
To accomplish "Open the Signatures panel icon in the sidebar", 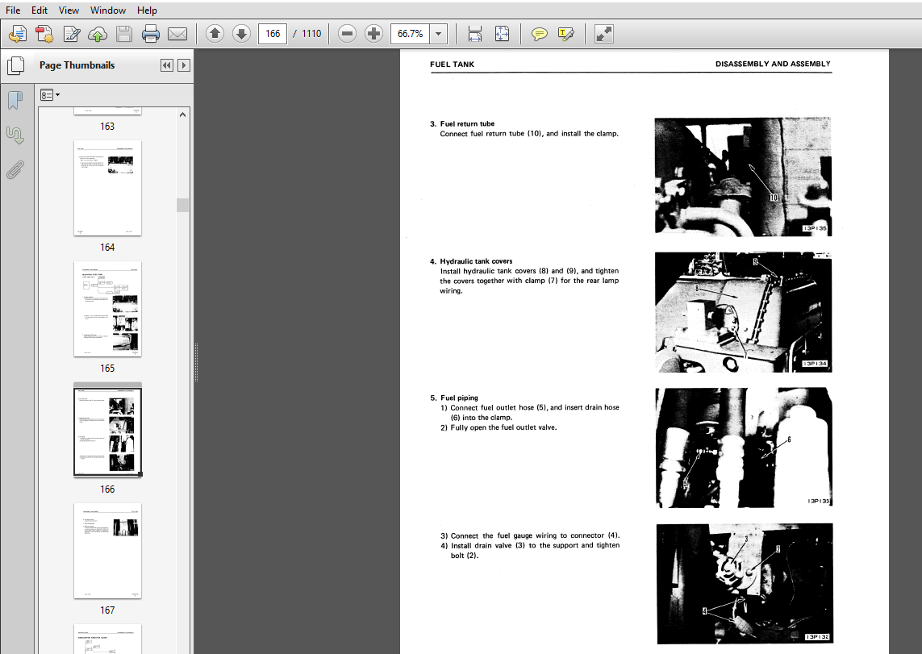I will [x=15, y=135].
